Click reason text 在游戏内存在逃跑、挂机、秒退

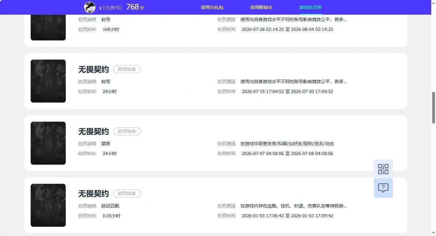pos(294,206)
